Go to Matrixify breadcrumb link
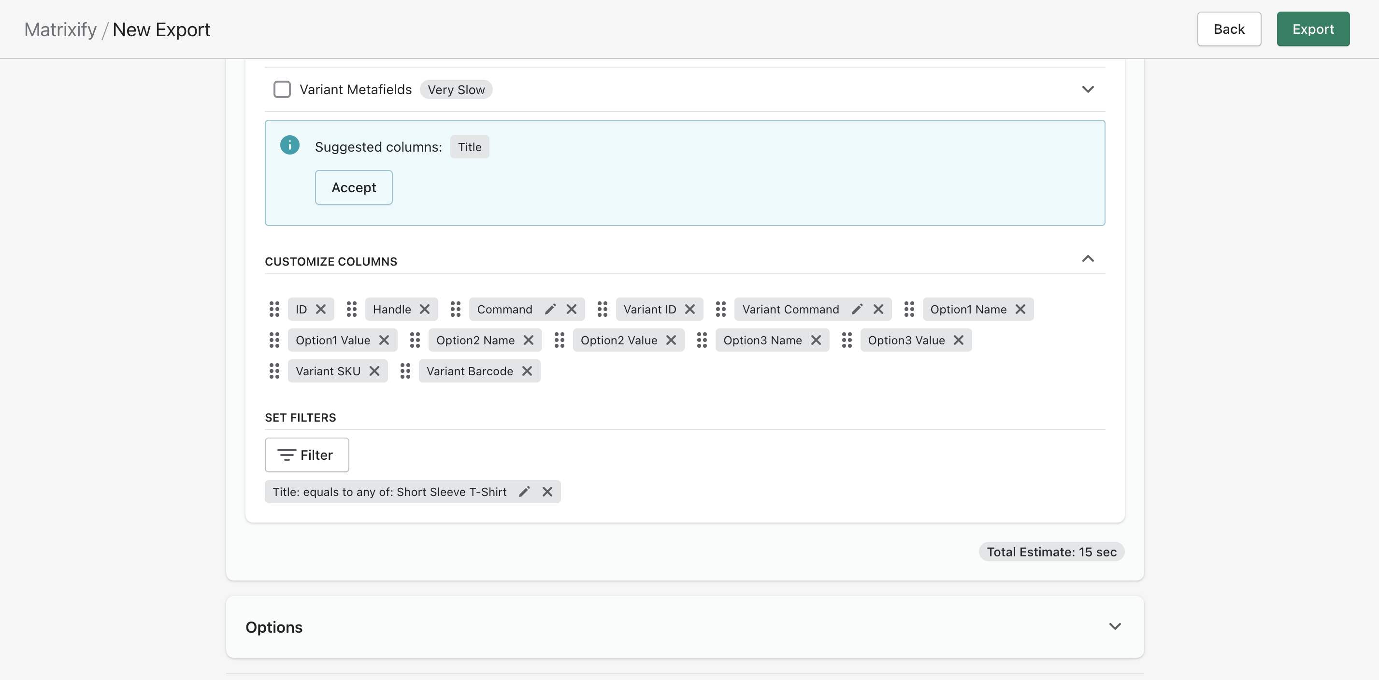Image resolution: width=1379 pixels, height=680 pixels. 60,29
